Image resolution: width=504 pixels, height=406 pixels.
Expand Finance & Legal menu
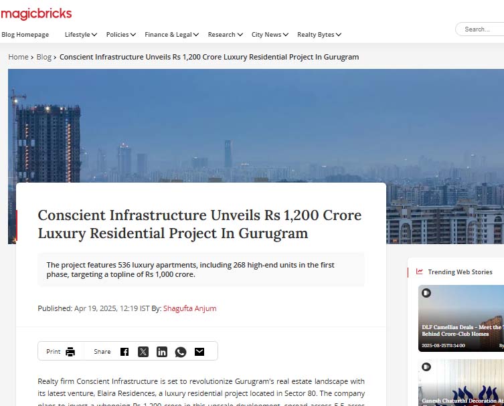pos(171,35)
